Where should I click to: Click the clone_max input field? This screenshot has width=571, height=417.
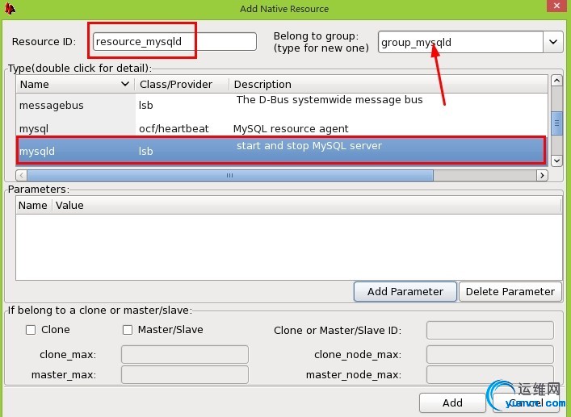click(x=185, y=354)
